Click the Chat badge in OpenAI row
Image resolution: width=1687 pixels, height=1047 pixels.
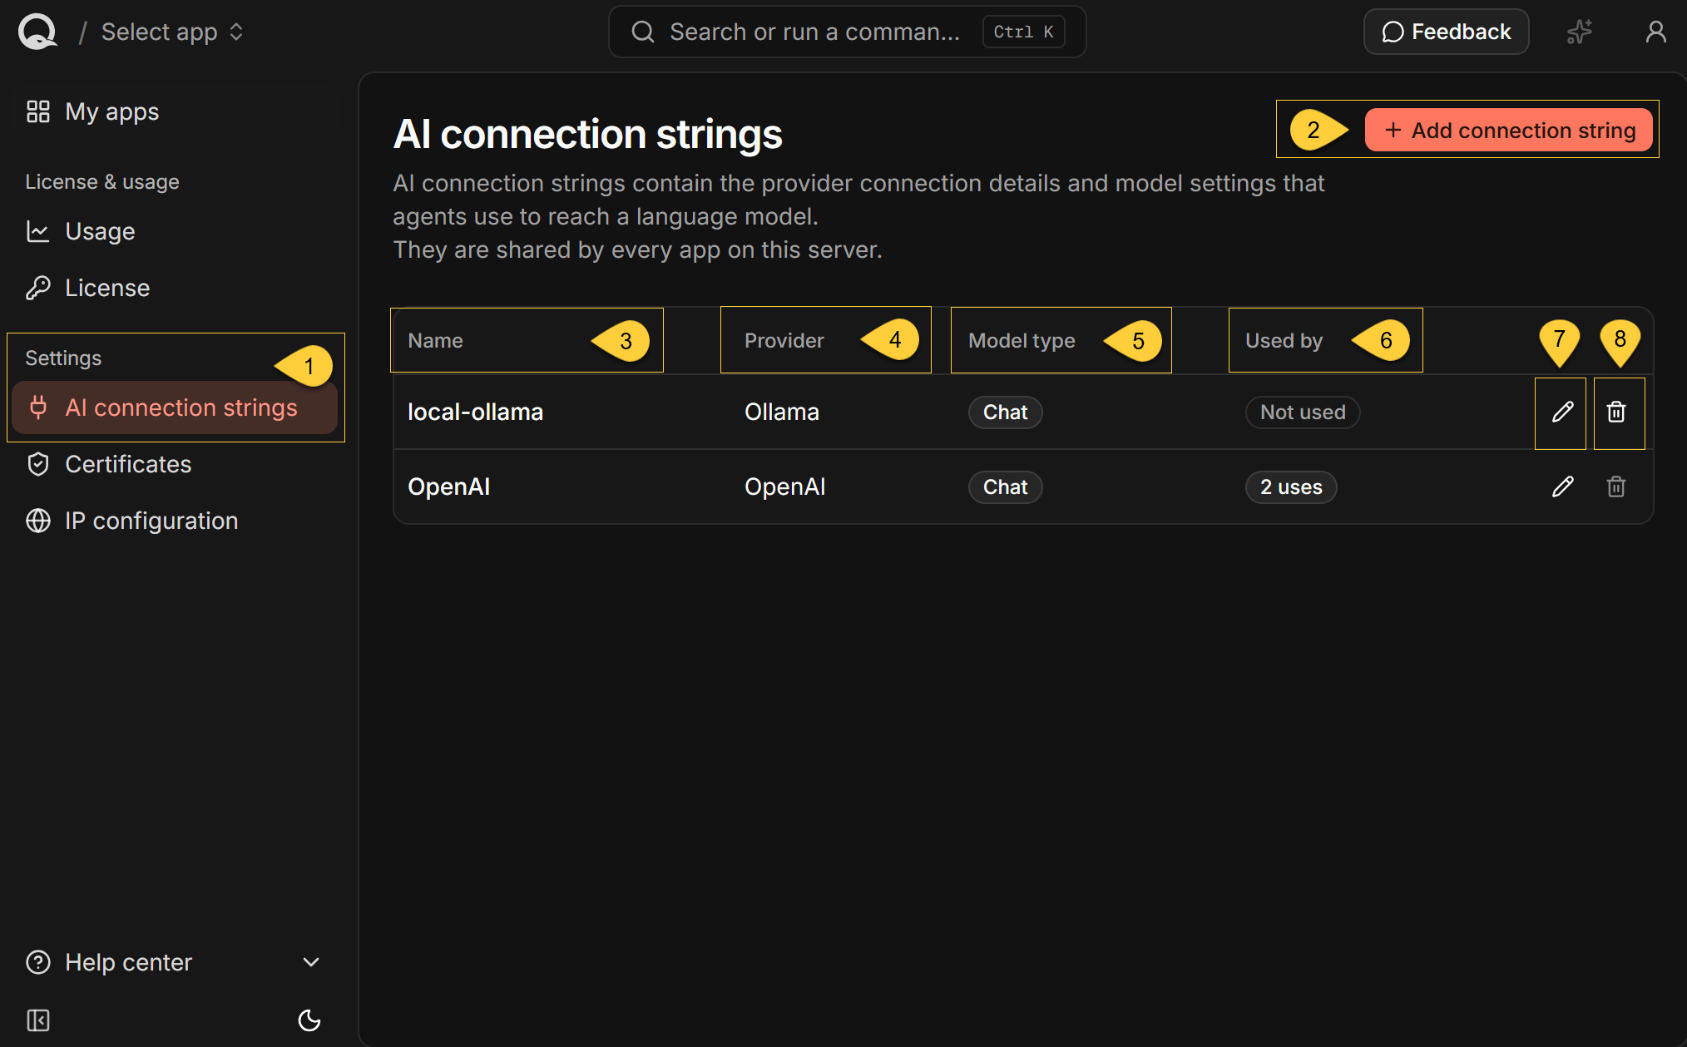[x=1005, y=486]
